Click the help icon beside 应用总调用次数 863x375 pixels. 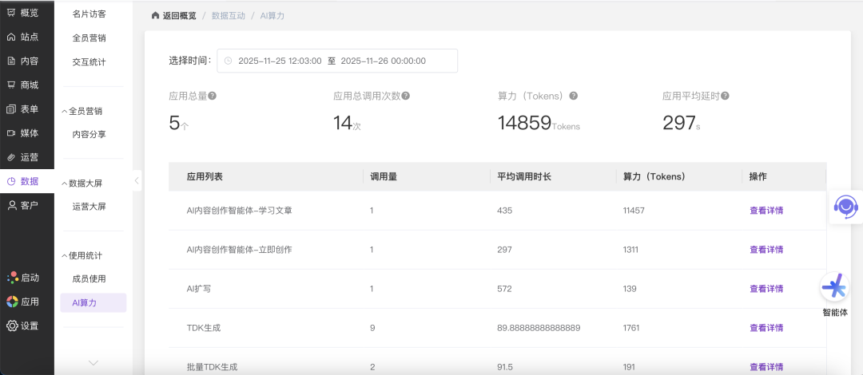point(406,96)
